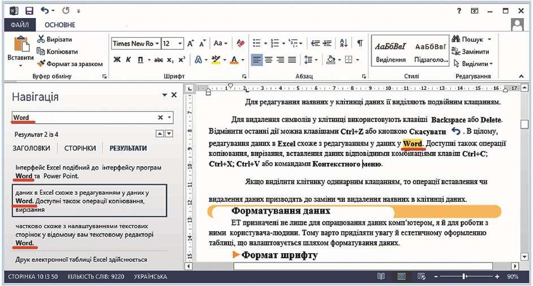Copy selection with Копіювати
The height and width of the screenshot is (286, 533).
point(58,51)
